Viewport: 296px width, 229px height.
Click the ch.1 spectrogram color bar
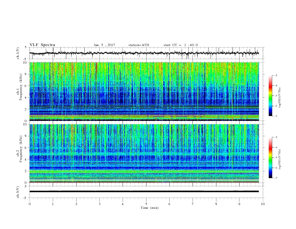click(271, 96)
